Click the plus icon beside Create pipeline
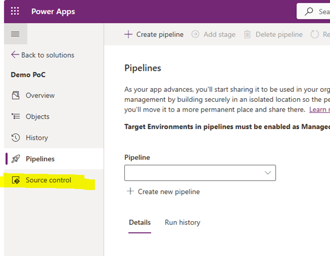The width and height of the screenshot is (330, 256). (128, 34)
